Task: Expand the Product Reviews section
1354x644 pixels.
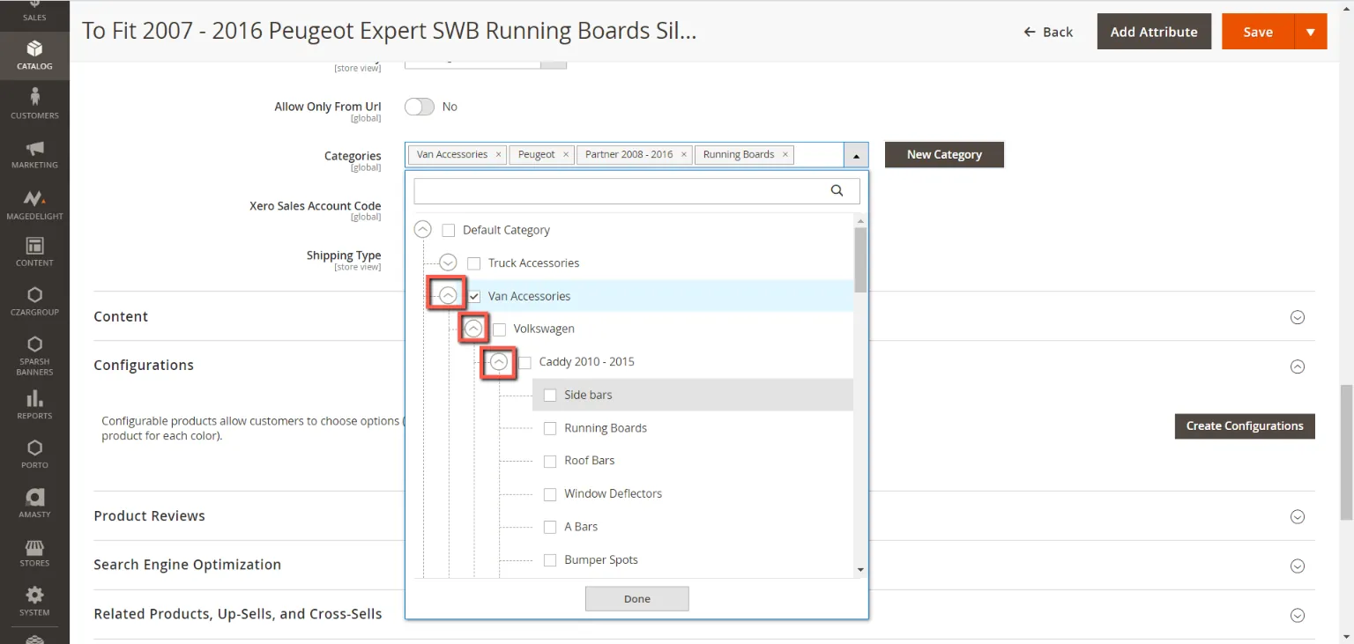Action: click(x=1298, y=516)
